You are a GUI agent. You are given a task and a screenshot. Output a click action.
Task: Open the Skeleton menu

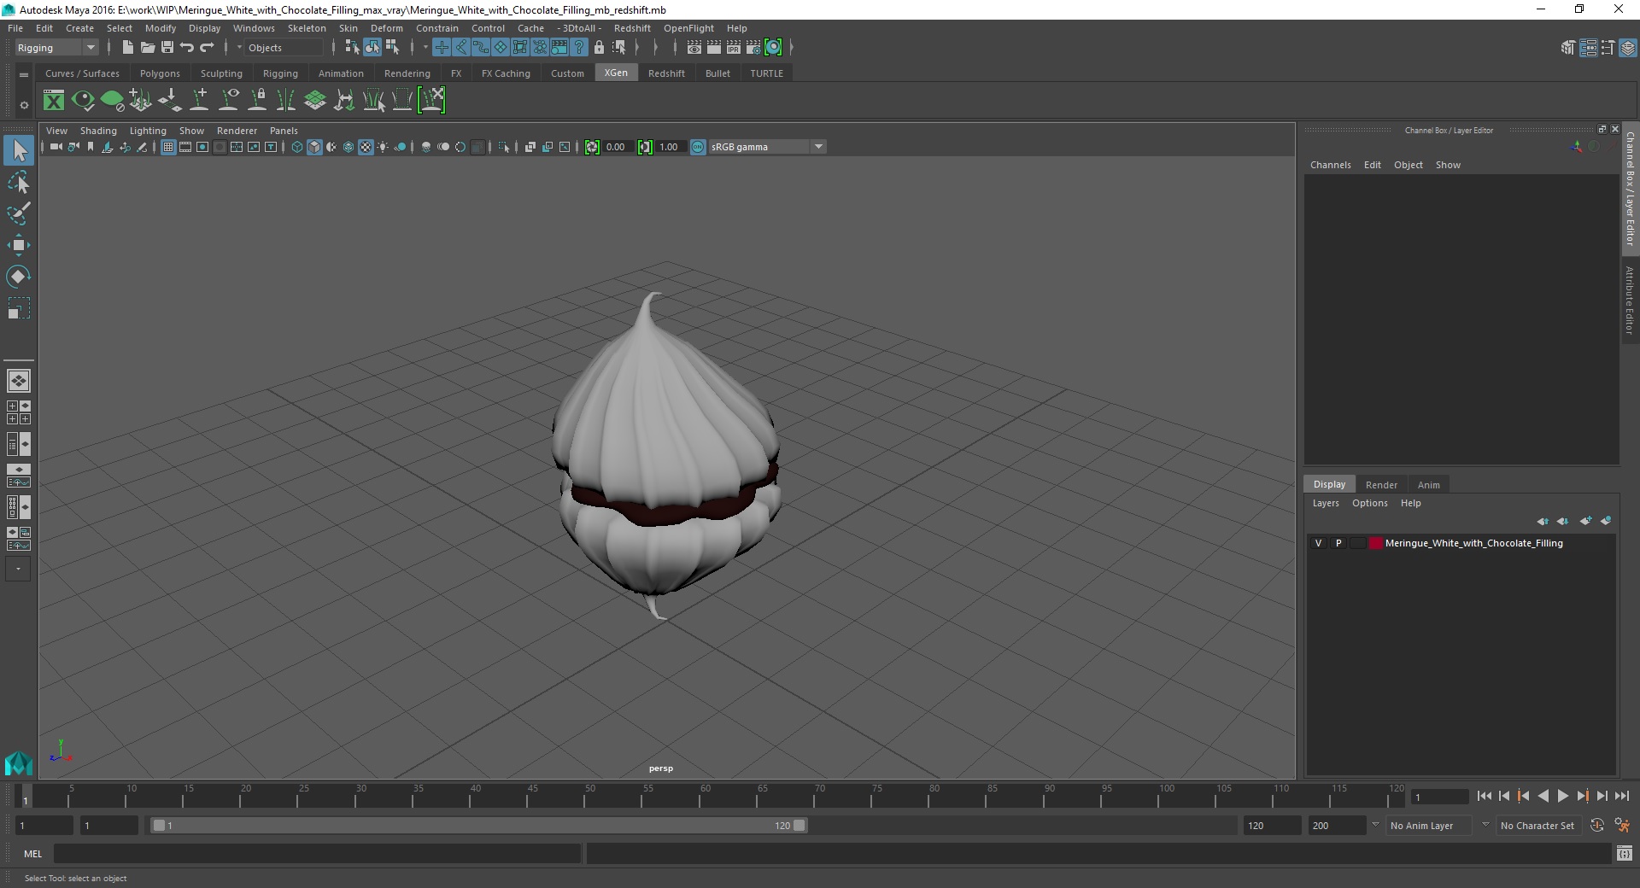click(307, 28)
